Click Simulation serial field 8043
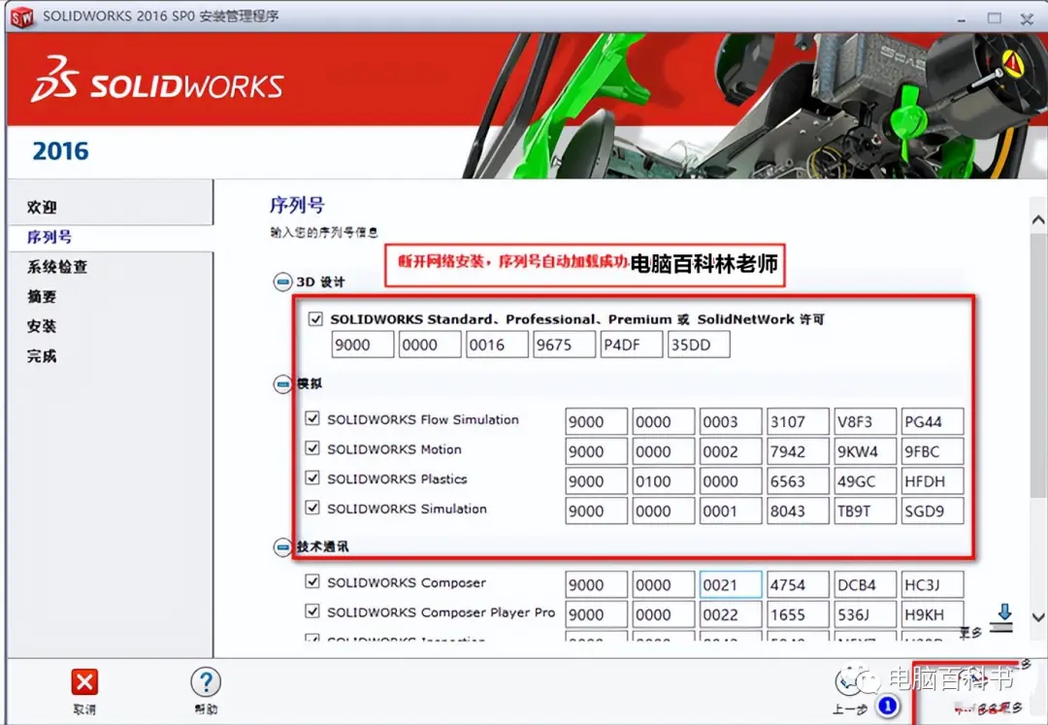1048x725 pixels. [x=798, y=511]
